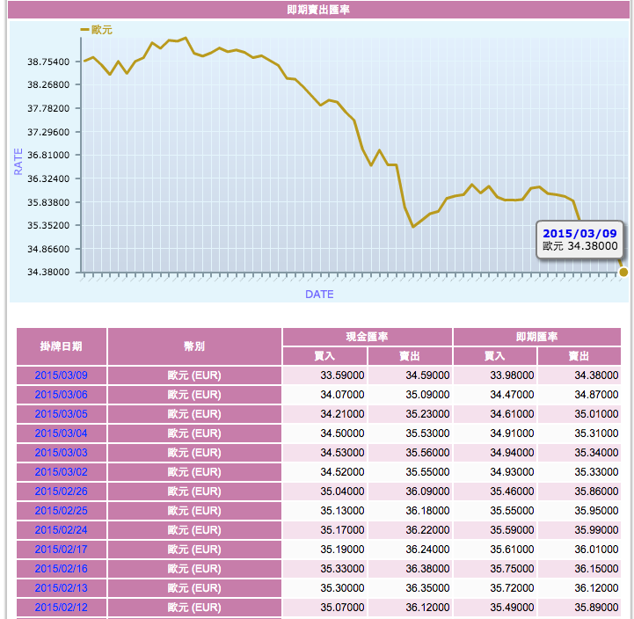634x619 pixels.
Task: Click the 買入 header under 即期匯率
Action: [495, 356]
